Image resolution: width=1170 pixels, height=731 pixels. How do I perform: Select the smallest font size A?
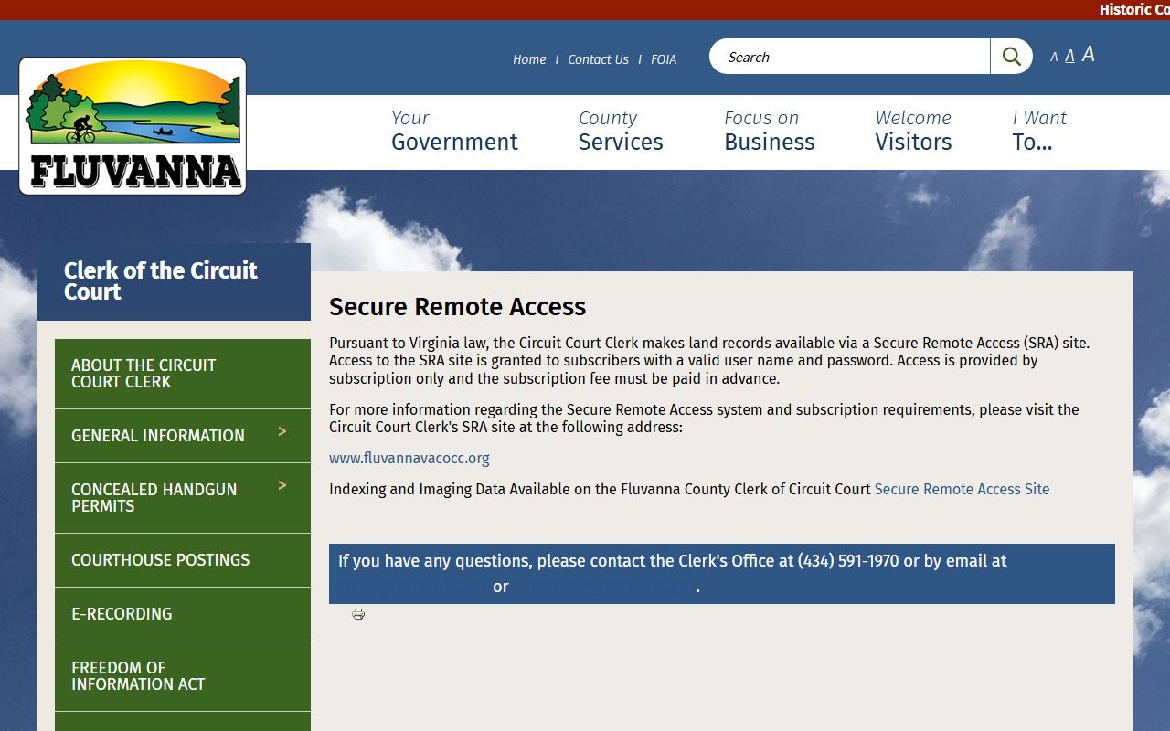coord(1054,58)
